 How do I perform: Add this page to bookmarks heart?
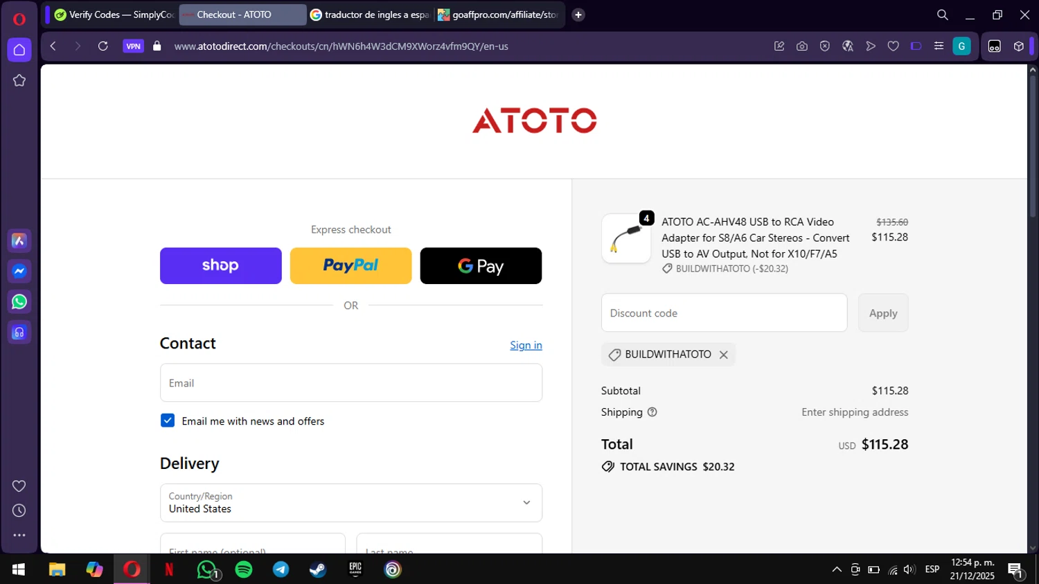(894, 46)
